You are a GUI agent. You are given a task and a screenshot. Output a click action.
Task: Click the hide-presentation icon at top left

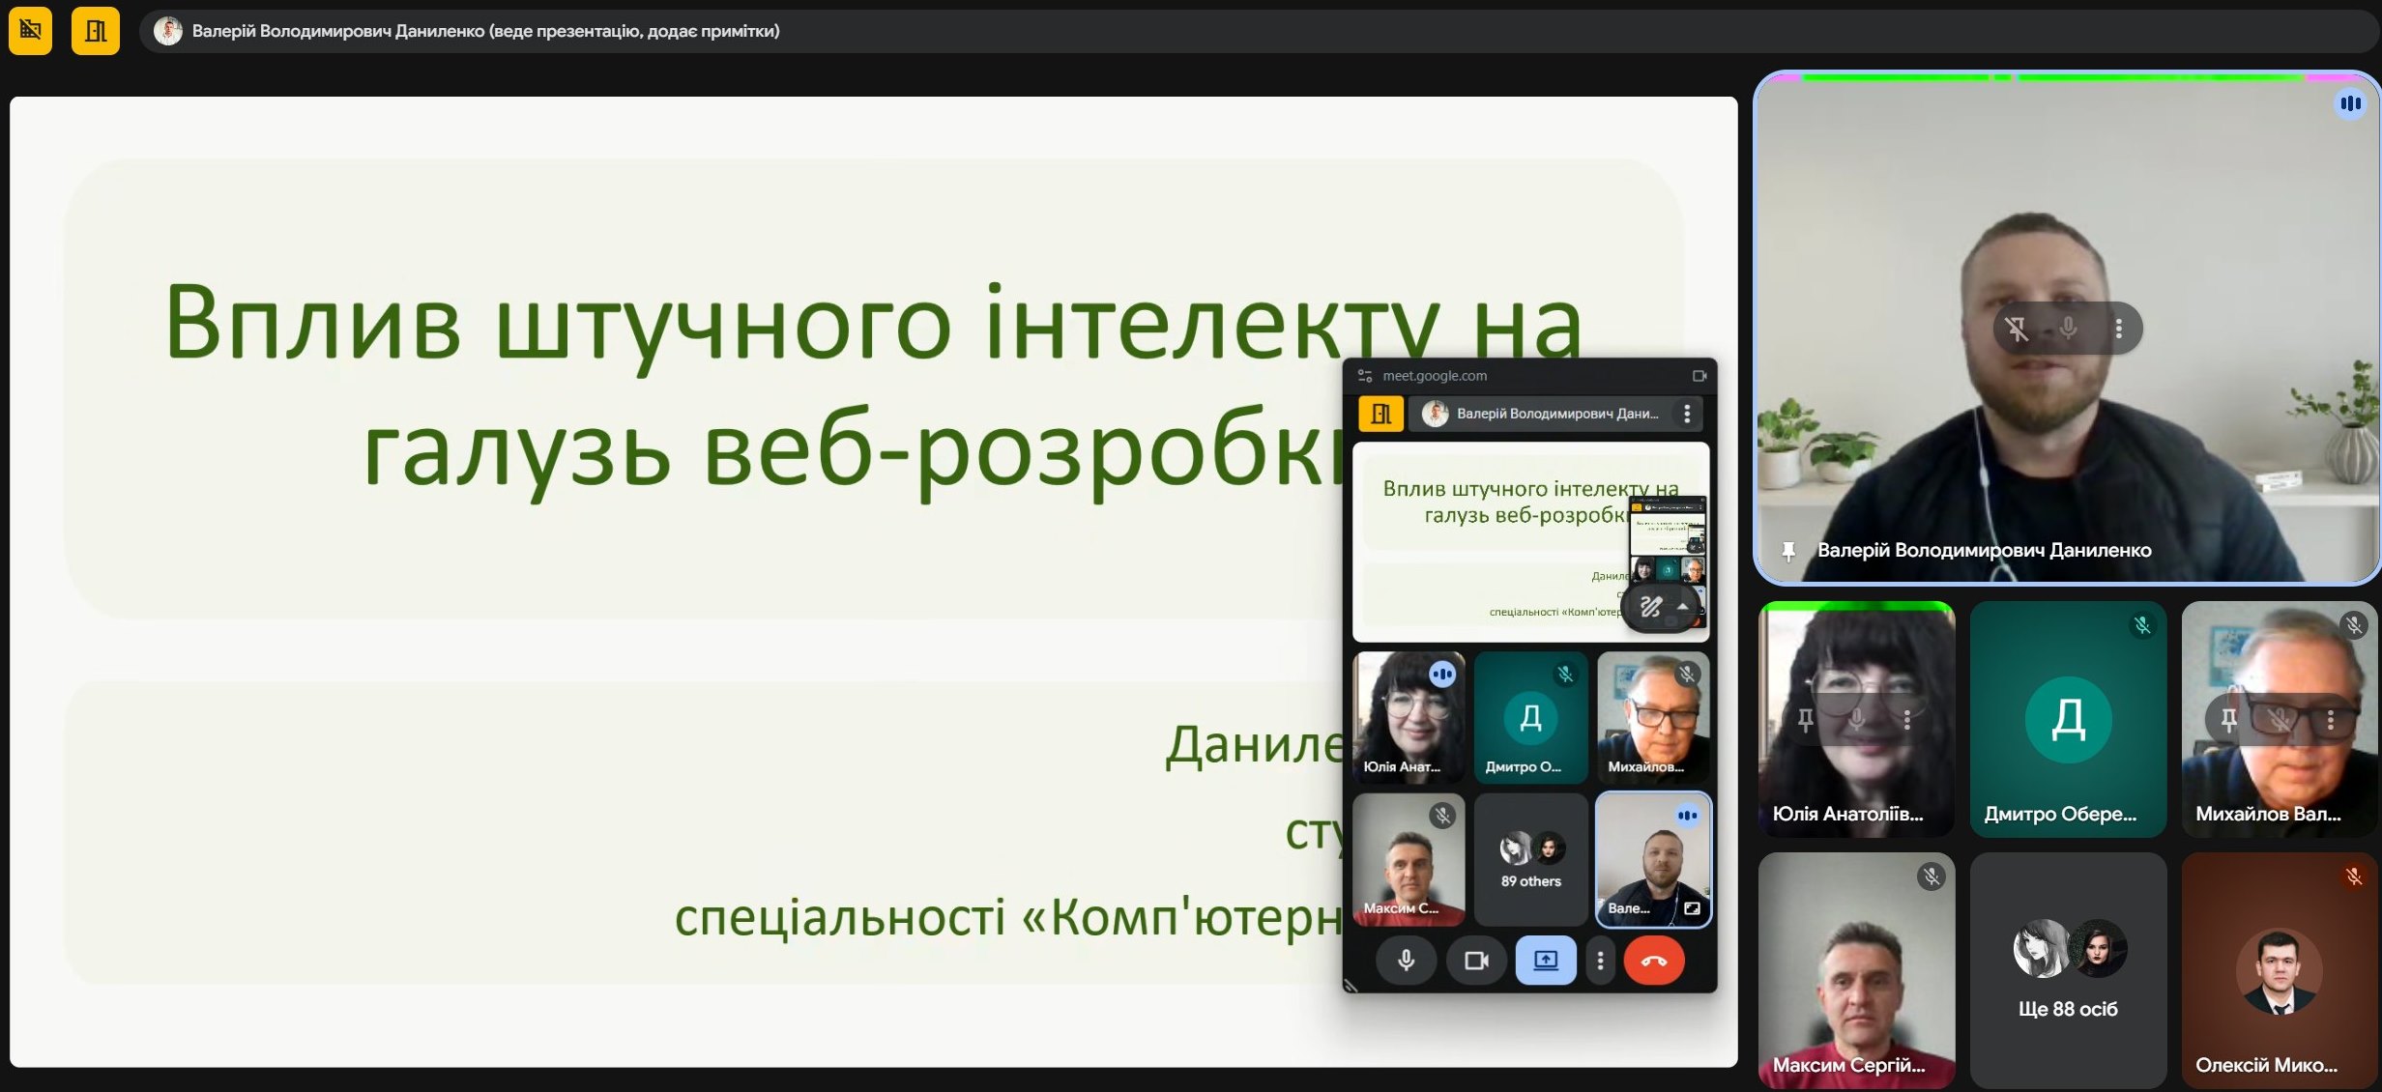pyautogui.click(x=30, y=31)
